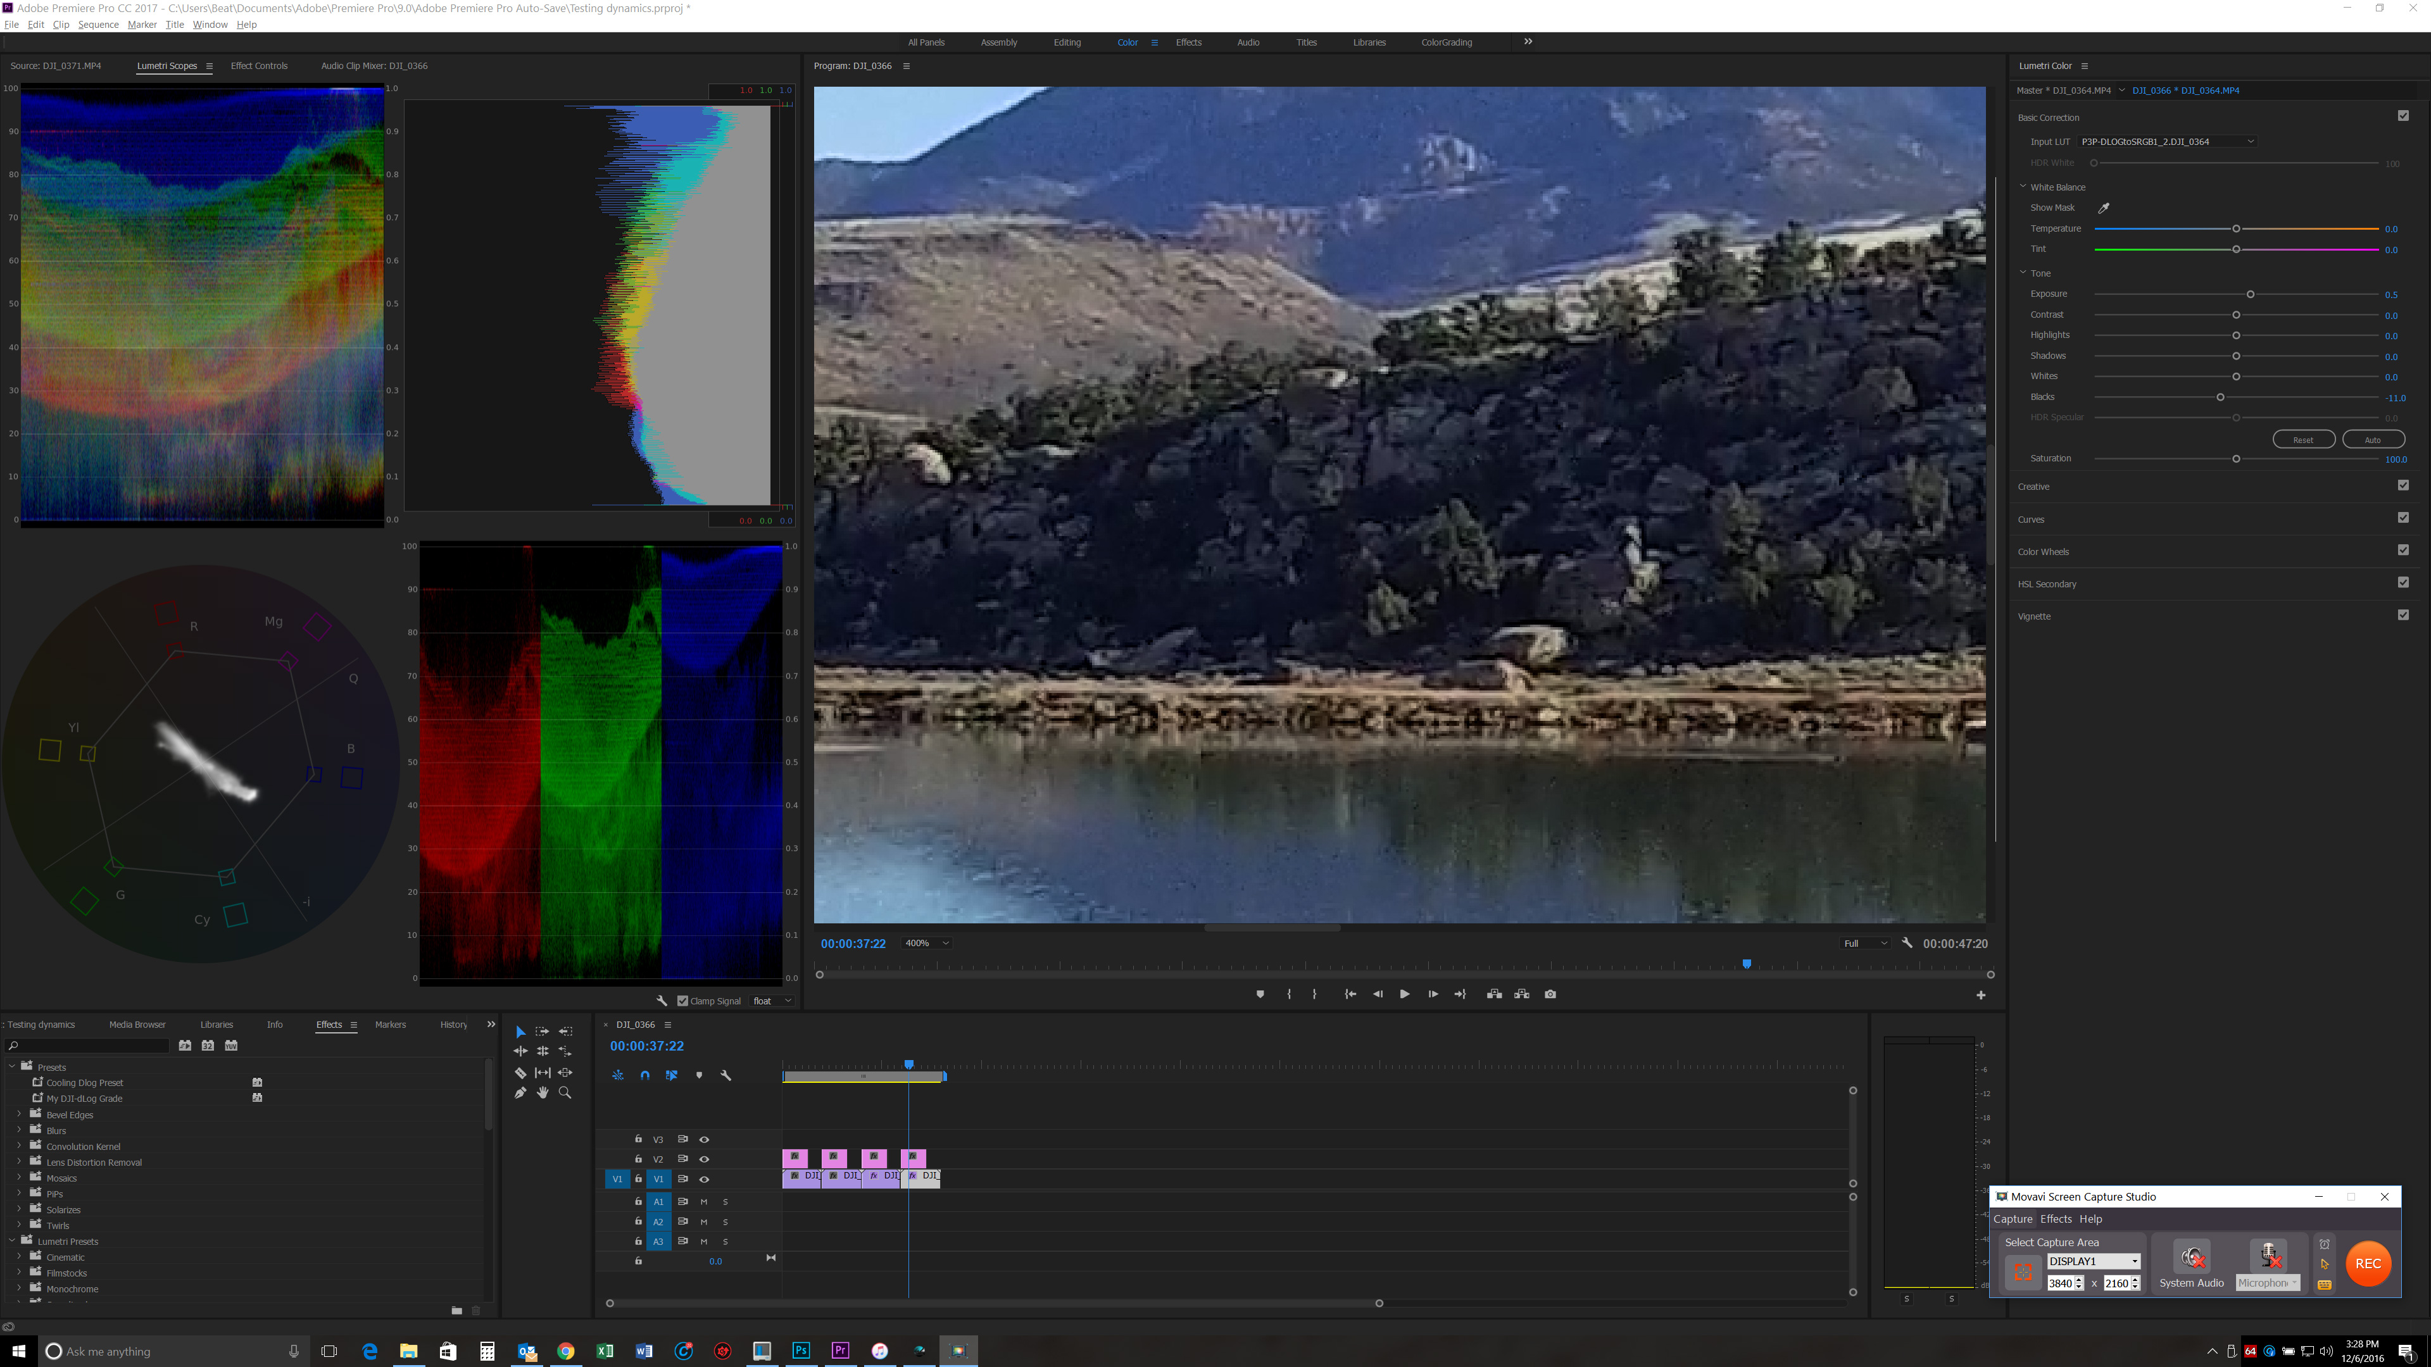Open Media Browser tab
The width and height of the screenshot is (2431, 1367).
click(x=137, y=1025)
